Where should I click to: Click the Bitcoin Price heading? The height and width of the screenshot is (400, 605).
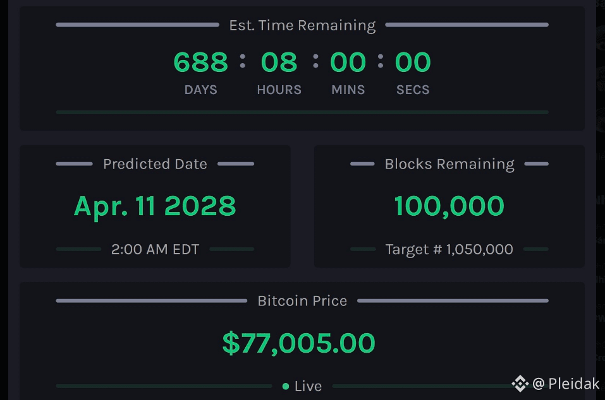[x=302, y=301]
